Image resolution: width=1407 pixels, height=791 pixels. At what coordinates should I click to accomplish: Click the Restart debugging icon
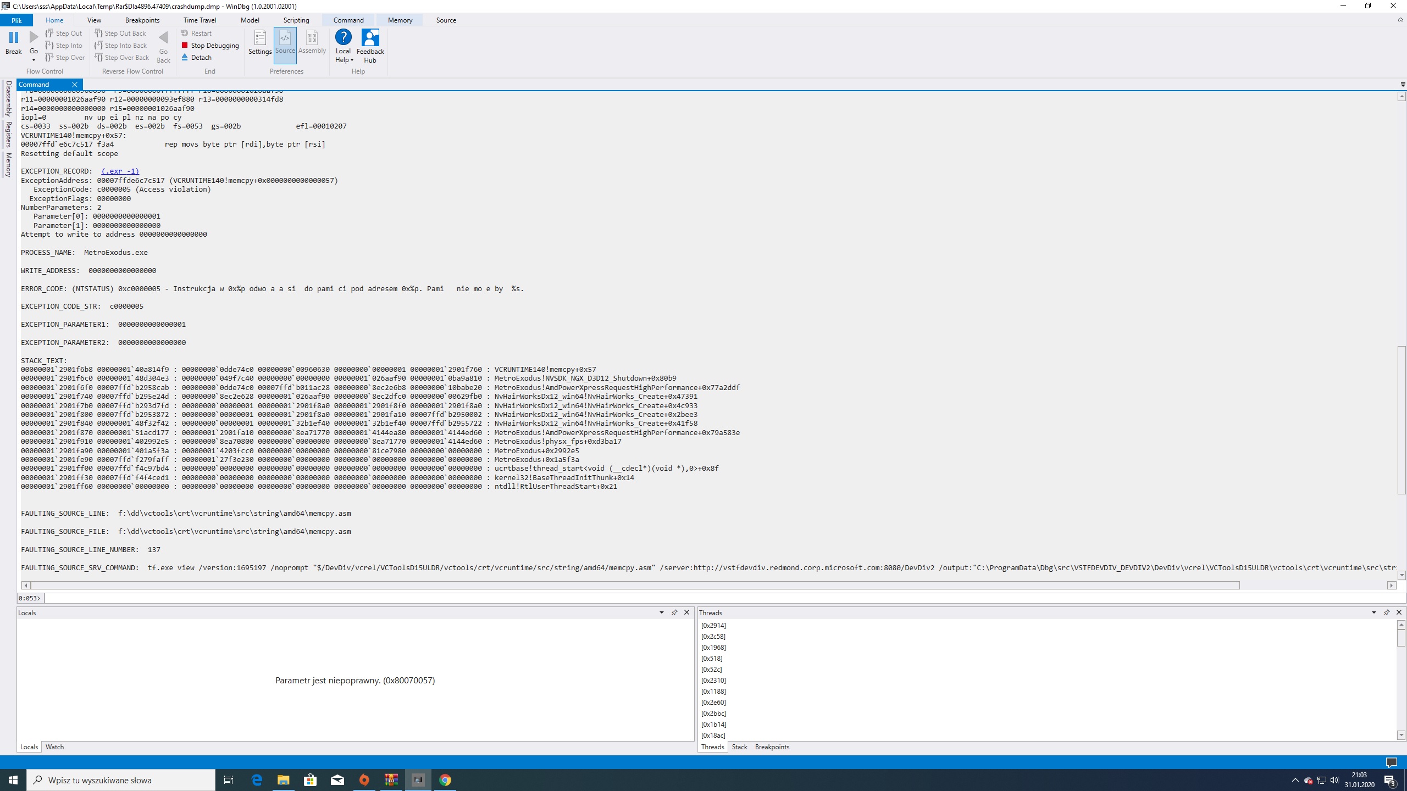pyautogui.click(x=185, y=34)
